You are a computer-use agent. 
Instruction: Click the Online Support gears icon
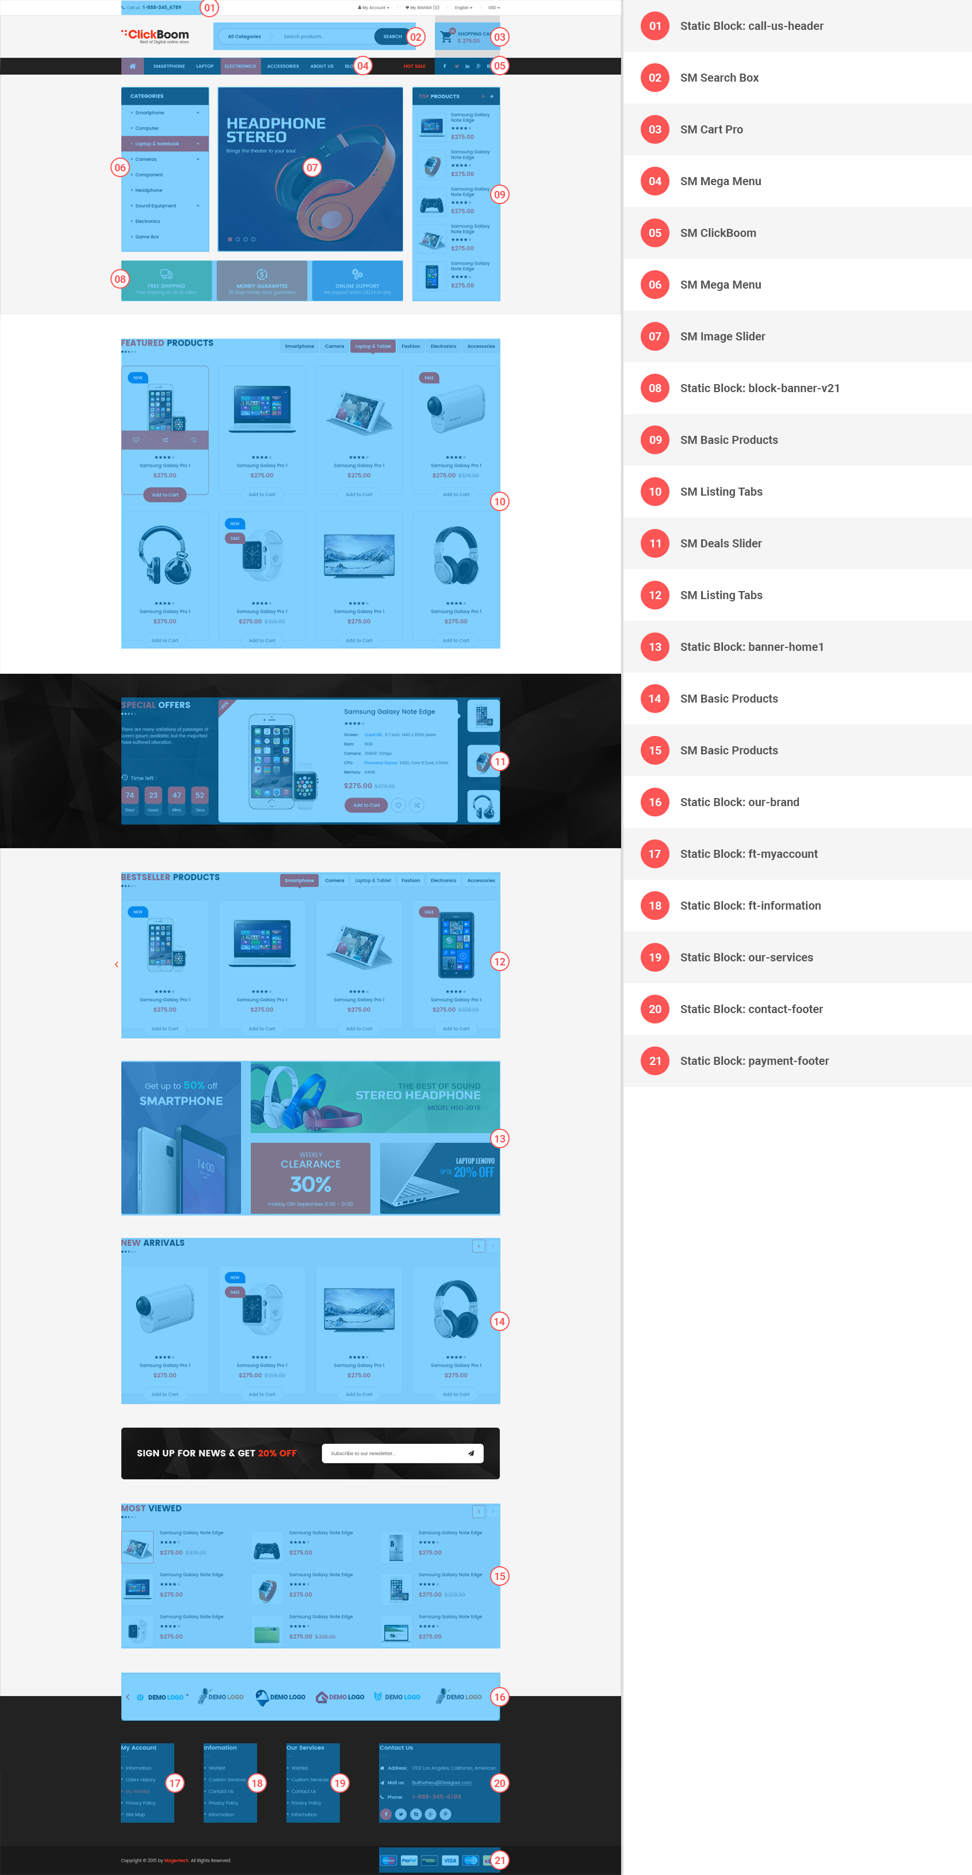(x=358, y=274)
